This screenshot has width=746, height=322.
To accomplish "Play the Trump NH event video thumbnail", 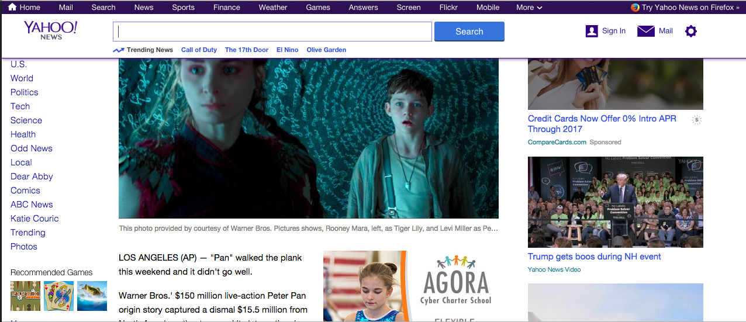I will click(x=616, y=202).
